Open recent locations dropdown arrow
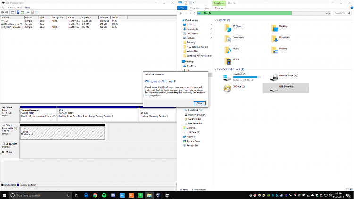The width and height of the screenshot is (354, 199). [x=190, y=13]
